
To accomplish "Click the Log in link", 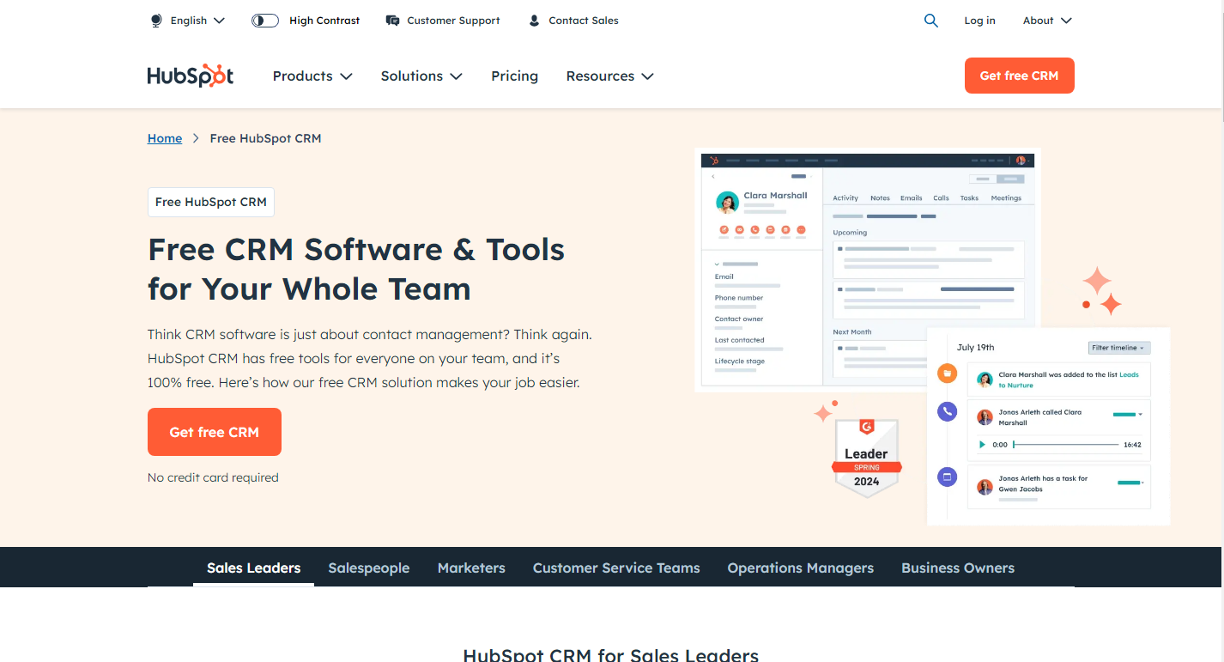I will click(979, 21).
